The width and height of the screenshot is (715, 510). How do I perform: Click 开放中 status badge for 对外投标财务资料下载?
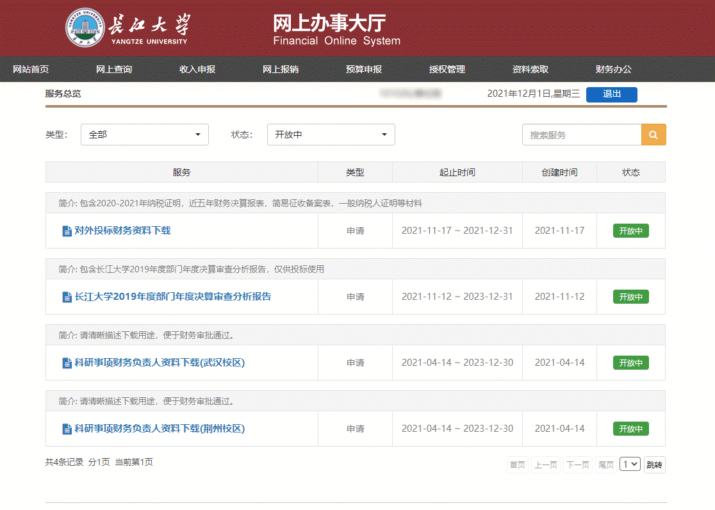(630, 231)
